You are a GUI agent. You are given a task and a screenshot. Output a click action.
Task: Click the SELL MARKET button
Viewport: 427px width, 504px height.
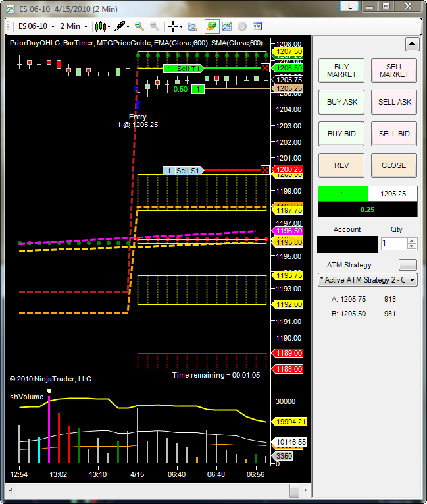click(394, 70)
